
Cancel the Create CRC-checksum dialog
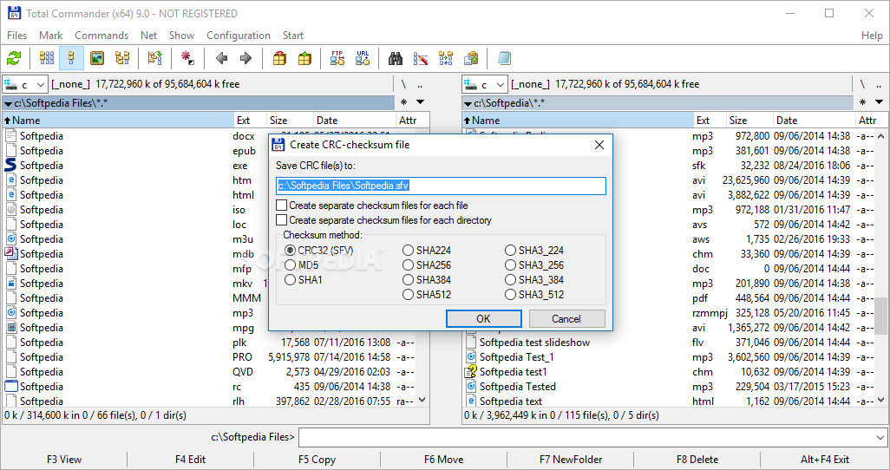[x=566, y=319]
